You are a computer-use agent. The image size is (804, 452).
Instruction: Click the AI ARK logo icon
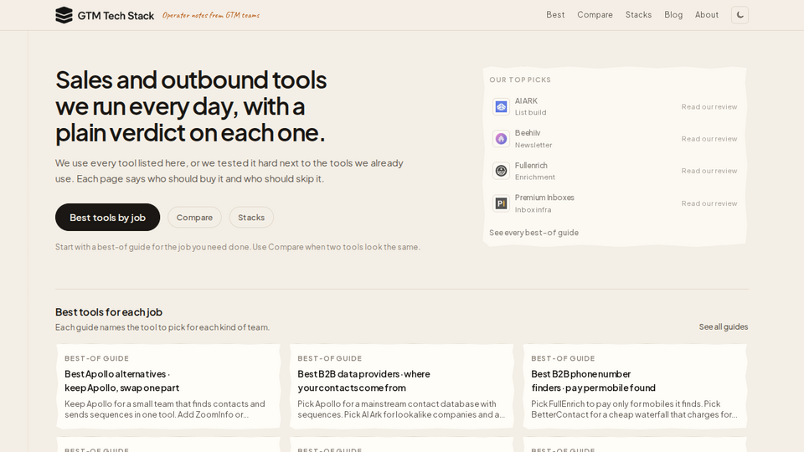(x=501, y=106)
